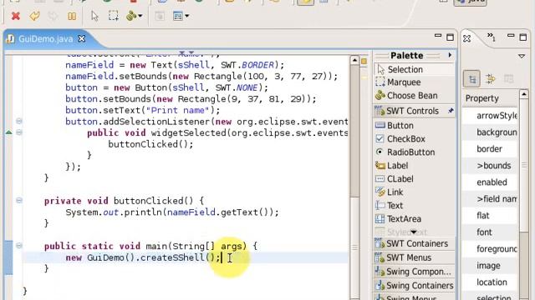Screen dimensions: 535x300
Task: Click the green override marker beside widgetSelected
Action: click(9, 132)
